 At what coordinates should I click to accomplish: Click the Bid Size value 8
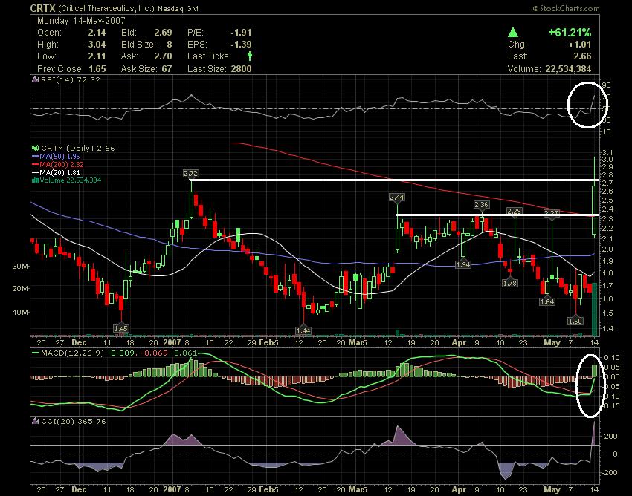(170, 45)
